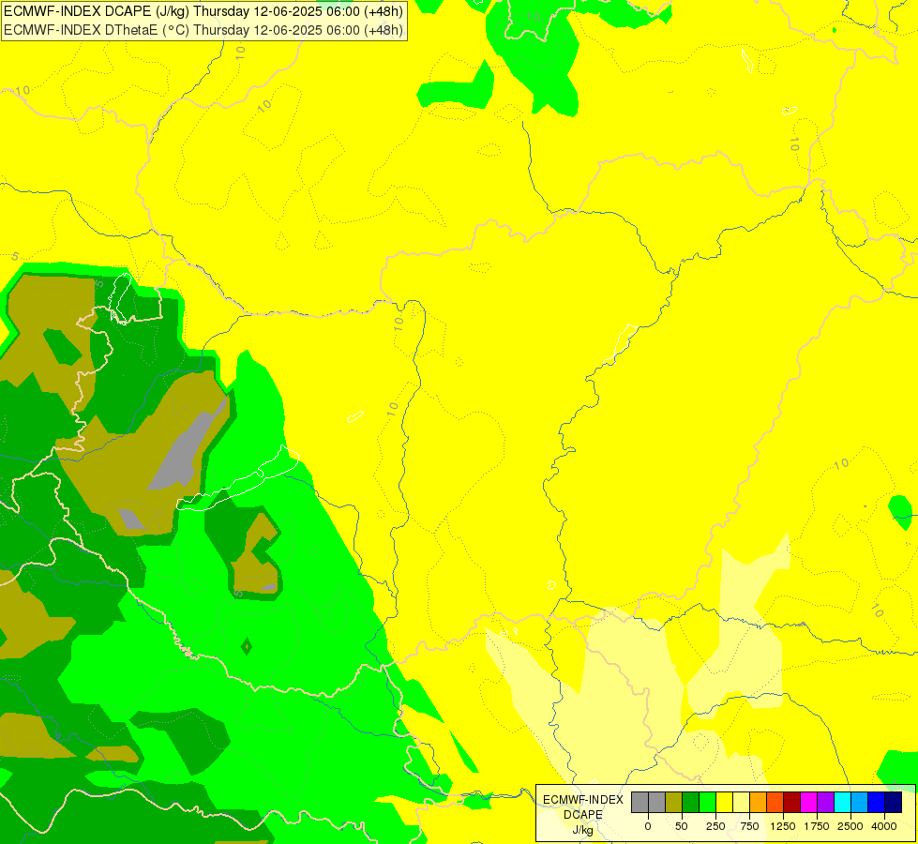Click the legend value 1750
This screenshot has width=918, height=844.
click(817, 826)
